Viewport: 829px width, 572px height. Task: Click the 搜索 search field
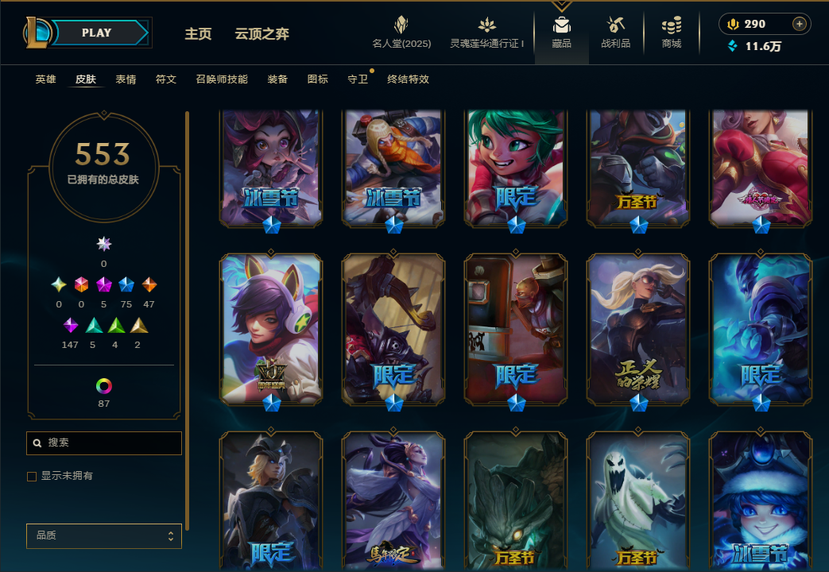coord(104,443)
